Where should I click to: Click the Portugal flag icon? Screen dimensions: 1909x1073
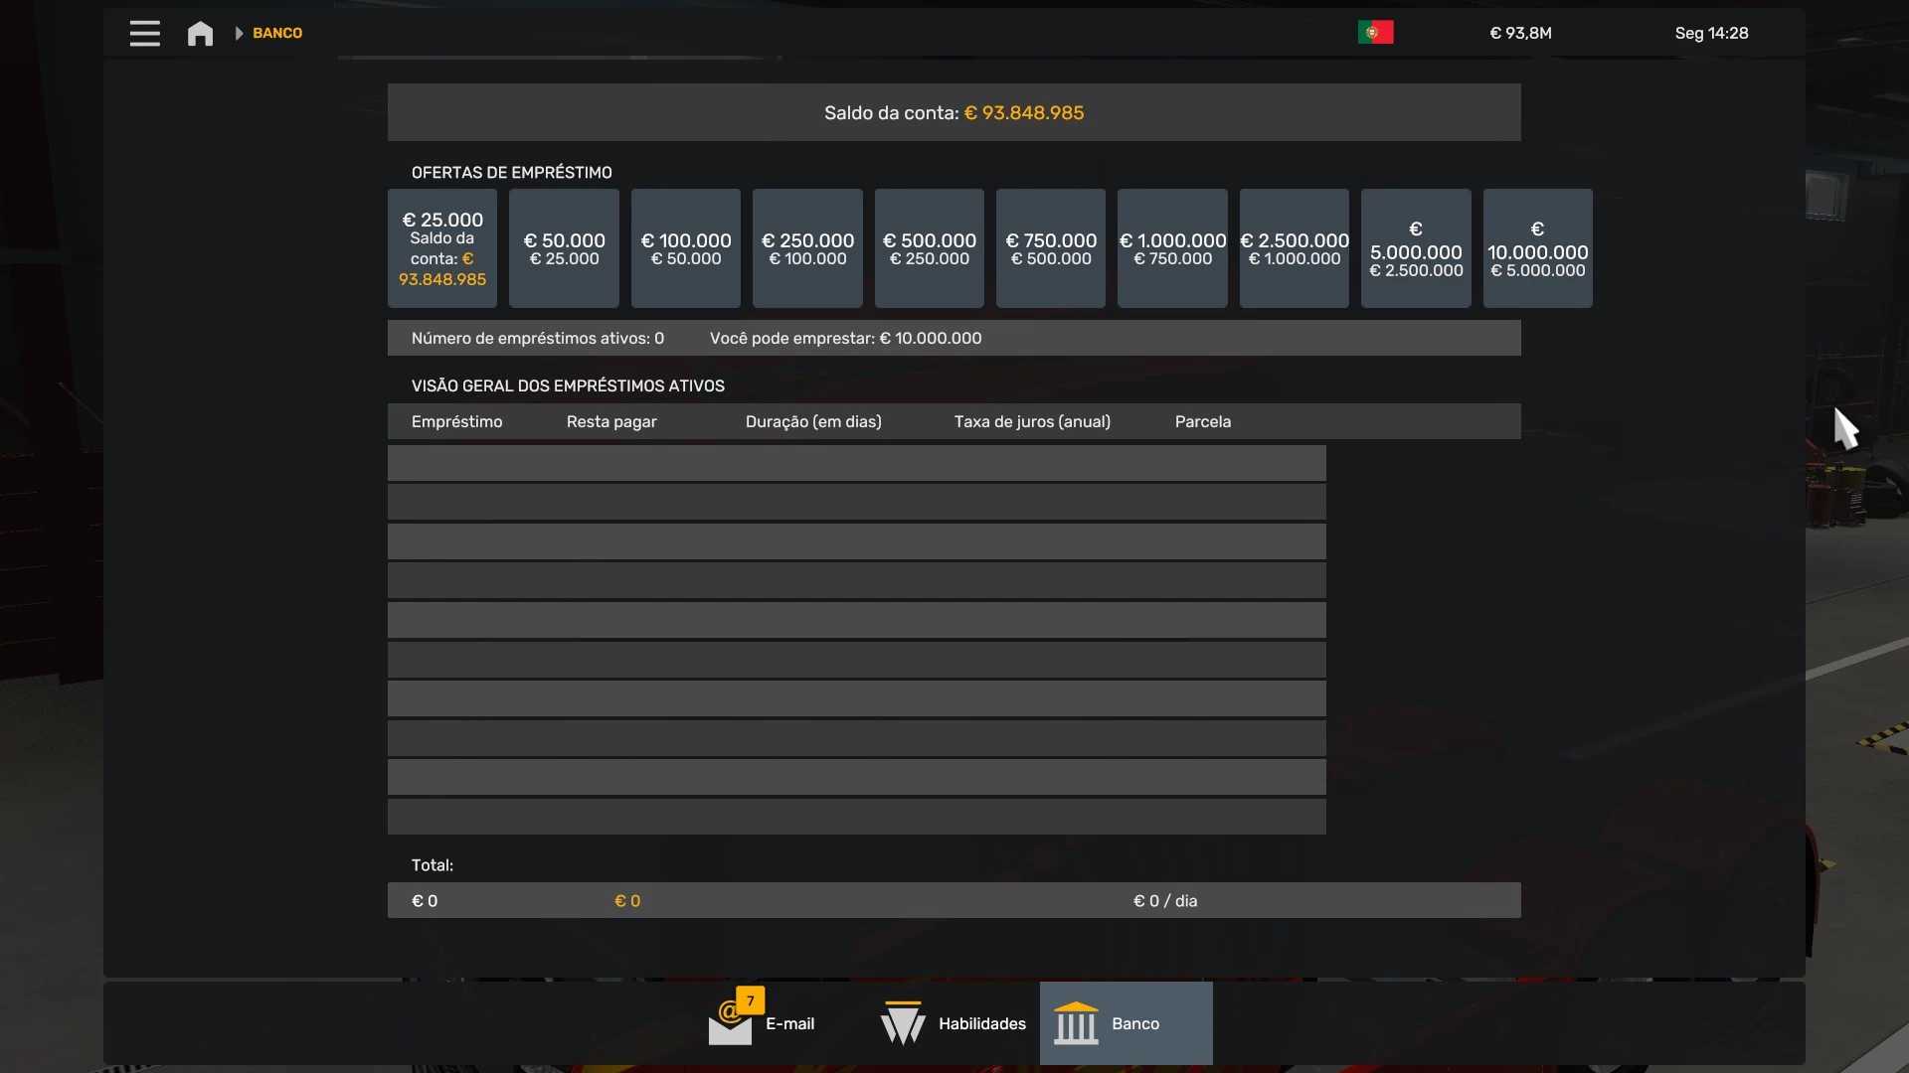click(1375, 33)
